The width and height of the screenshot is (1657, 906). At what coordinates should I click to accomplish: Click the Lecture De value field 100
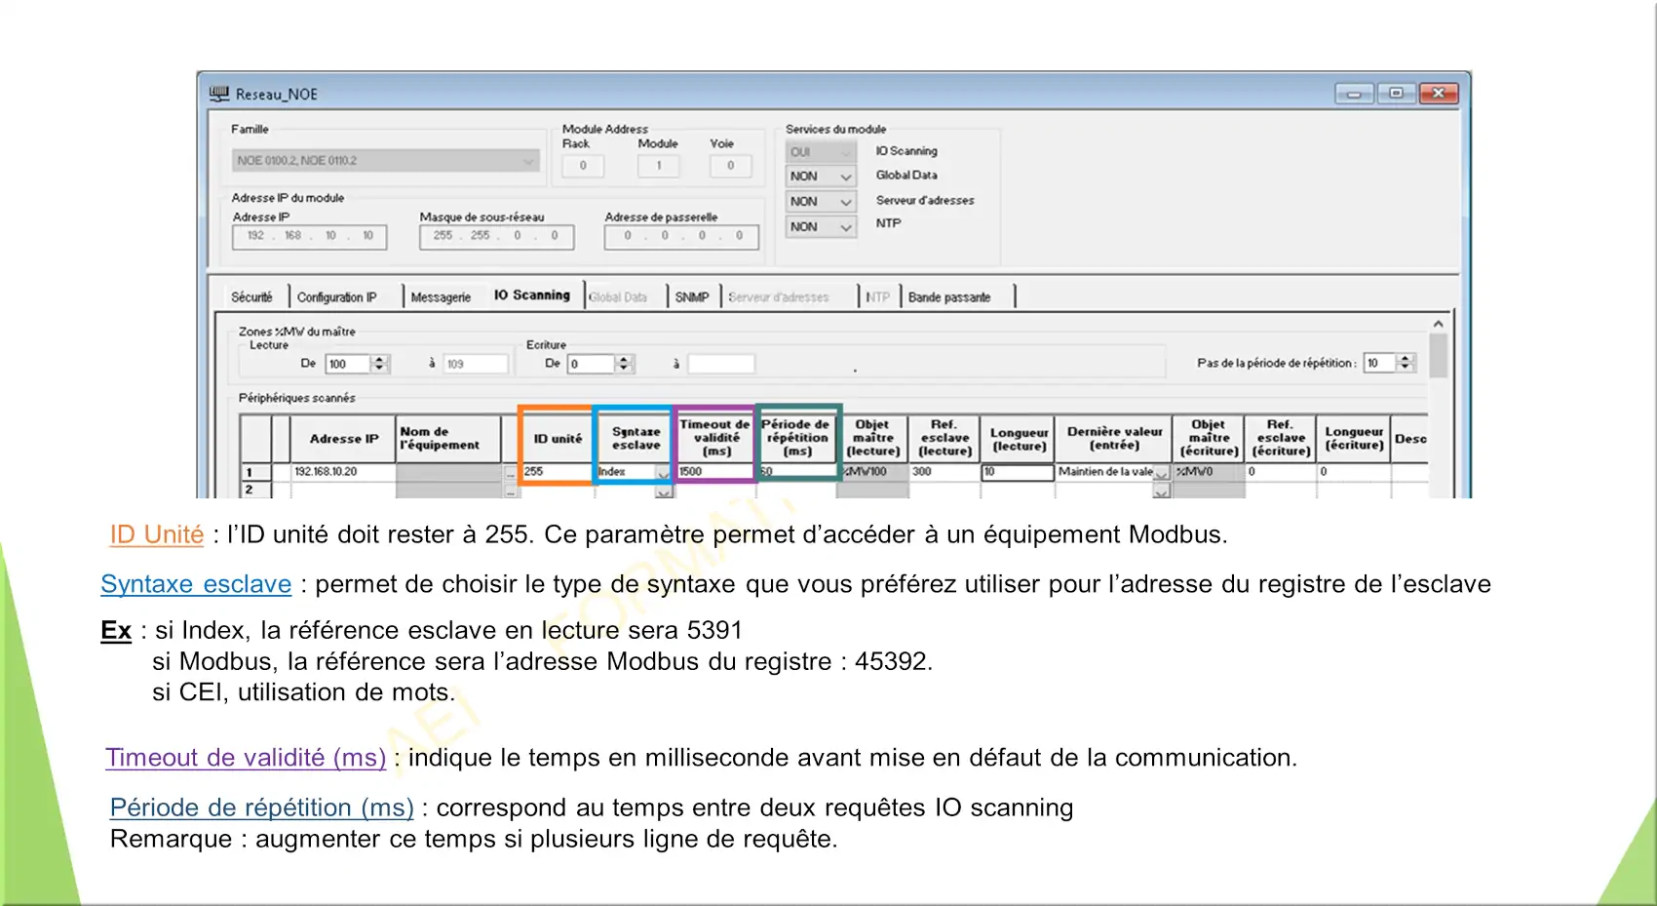[x=348, y=364]
